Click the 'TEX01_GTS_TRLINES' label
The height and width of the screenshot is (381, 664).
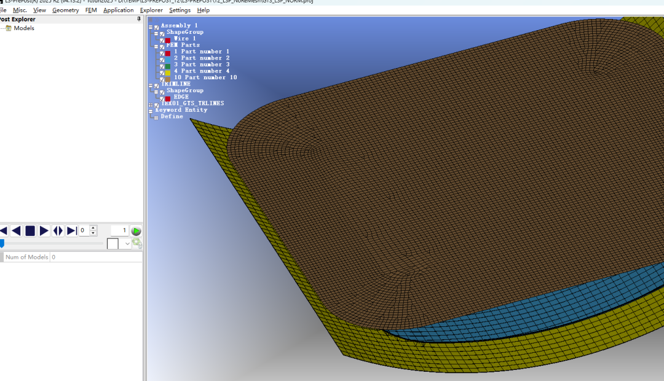(192, 103)
